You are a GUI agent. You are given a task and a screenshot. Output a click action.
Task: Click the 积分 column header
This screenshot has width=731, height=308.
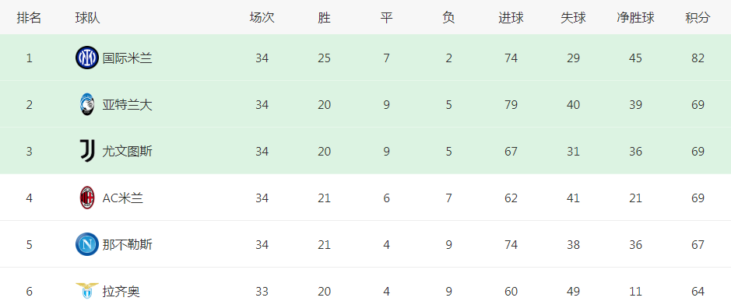[x=698, y=18]
